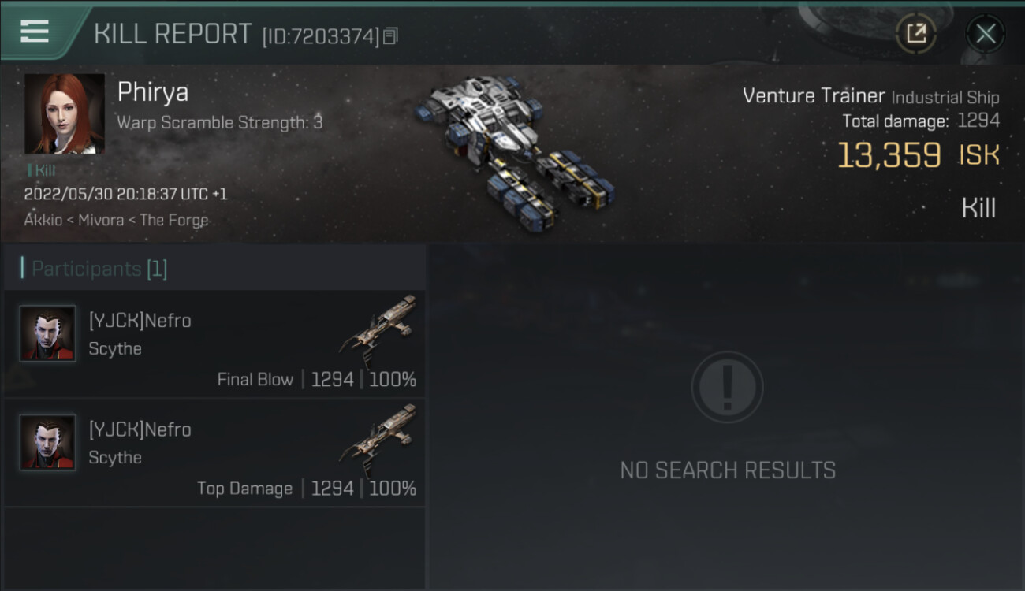The width and height of the screenshot is (1025, 591).
Task: Click the 13,359 ISK value
Action: [x=918, y=155]
